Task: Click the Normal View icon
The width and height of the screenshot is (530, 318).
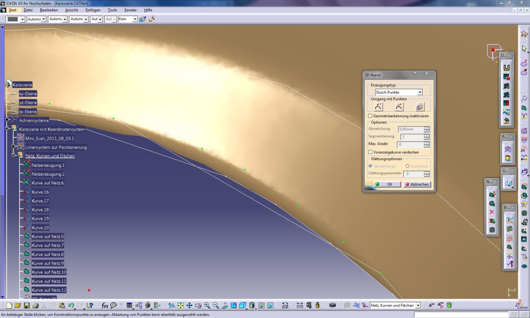Action: point(225,305)
